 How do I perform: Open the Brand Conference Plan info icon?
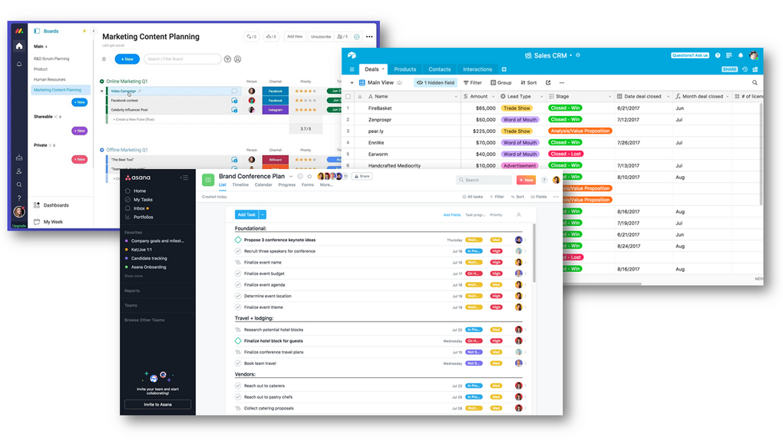tap(300, 177)
